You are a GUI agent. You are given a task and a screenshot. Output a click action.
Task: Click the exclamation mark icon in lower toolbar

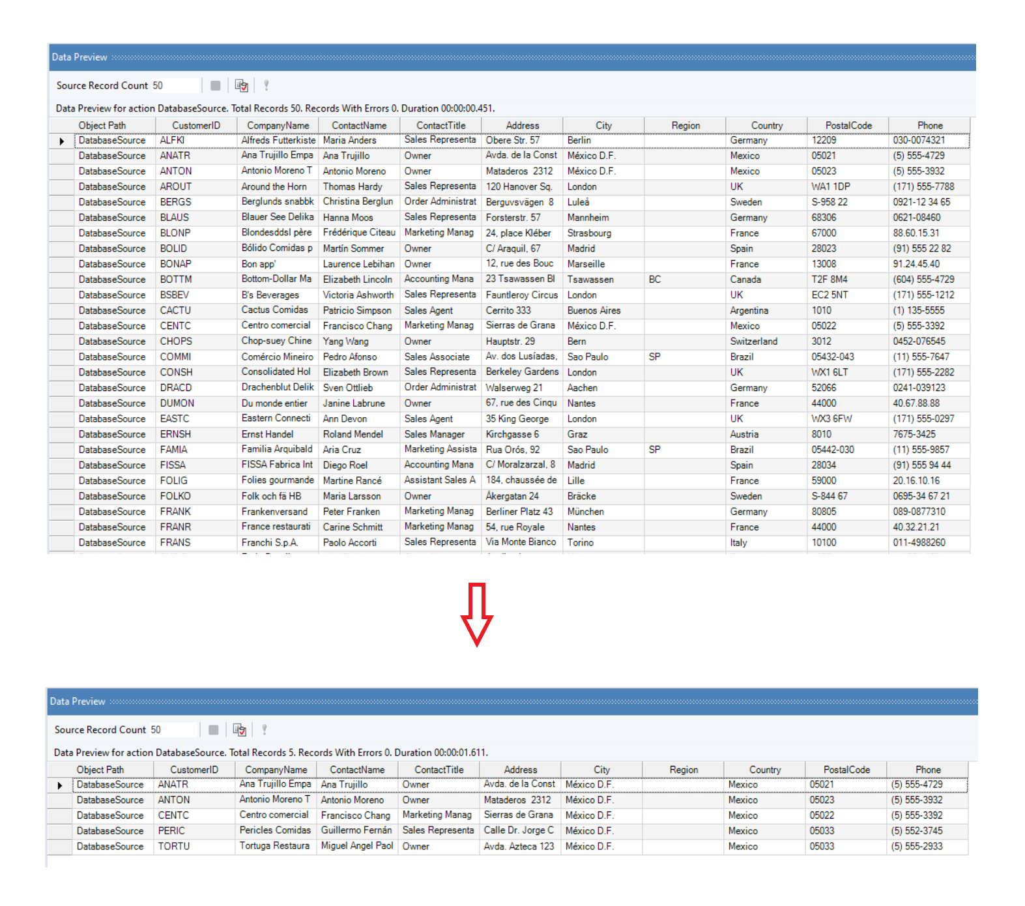[264, 729]
